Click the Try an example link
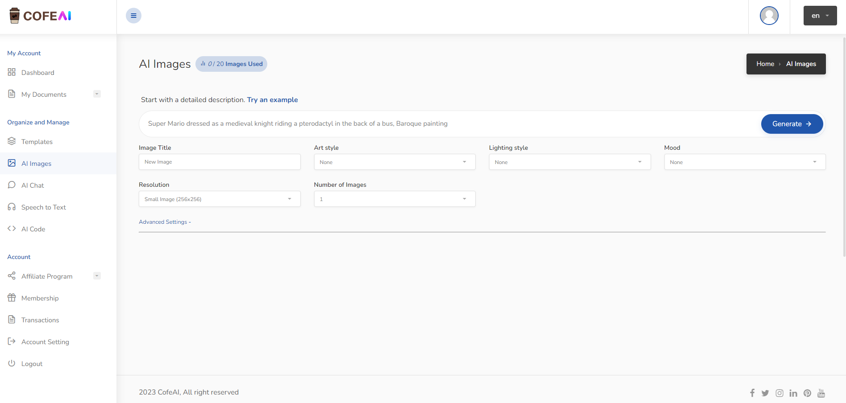The height and width of the screenshot is (403, 846). point(272,100)
